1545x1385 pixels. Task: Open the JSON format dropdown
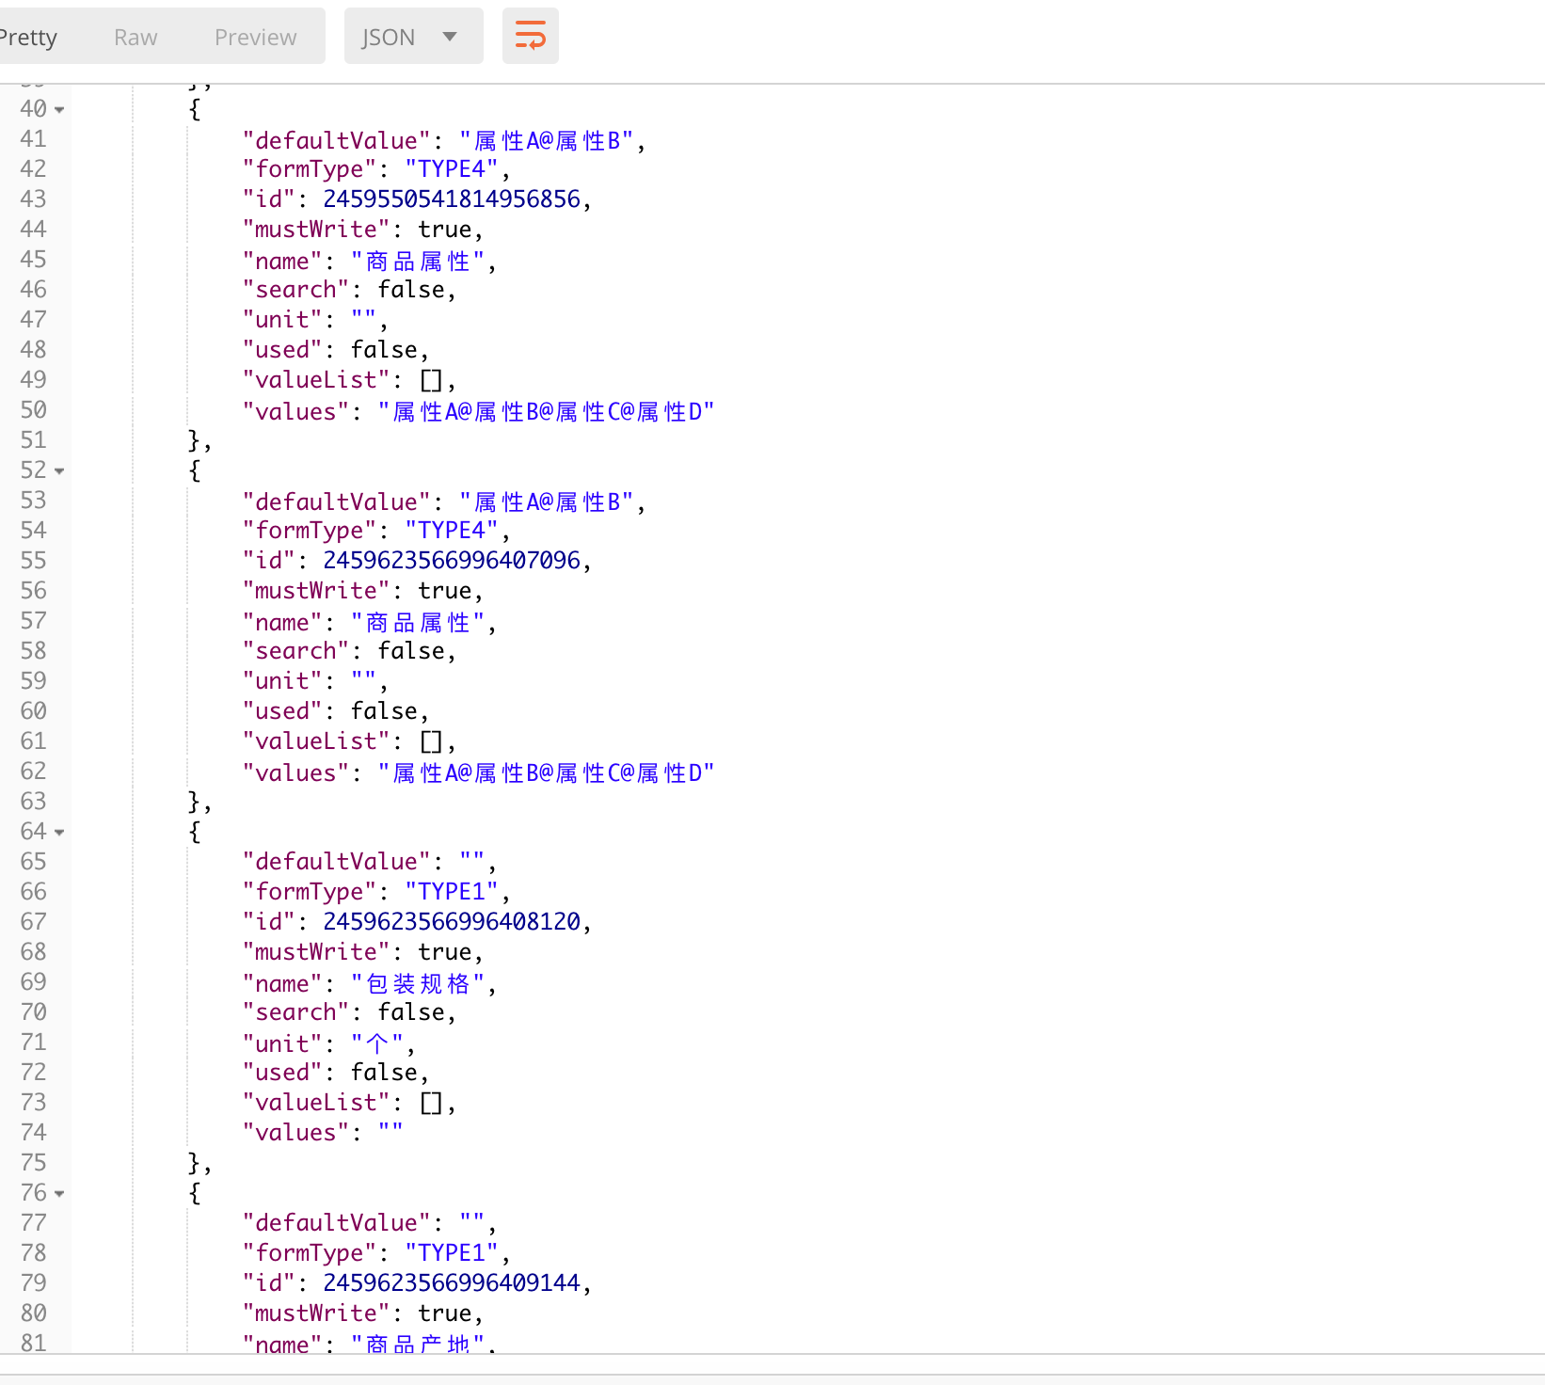click(413, 37)
